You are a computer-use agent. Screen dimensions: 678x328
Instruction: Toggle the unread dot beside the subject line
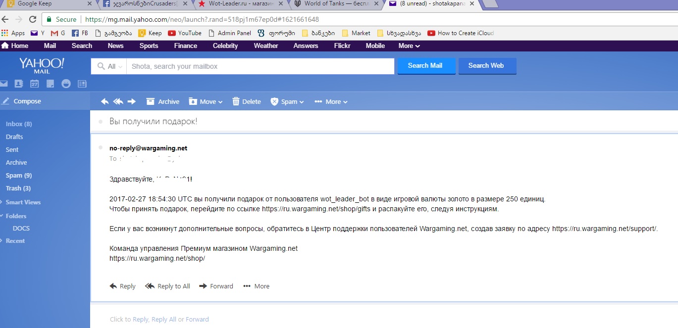click(101, 121)
